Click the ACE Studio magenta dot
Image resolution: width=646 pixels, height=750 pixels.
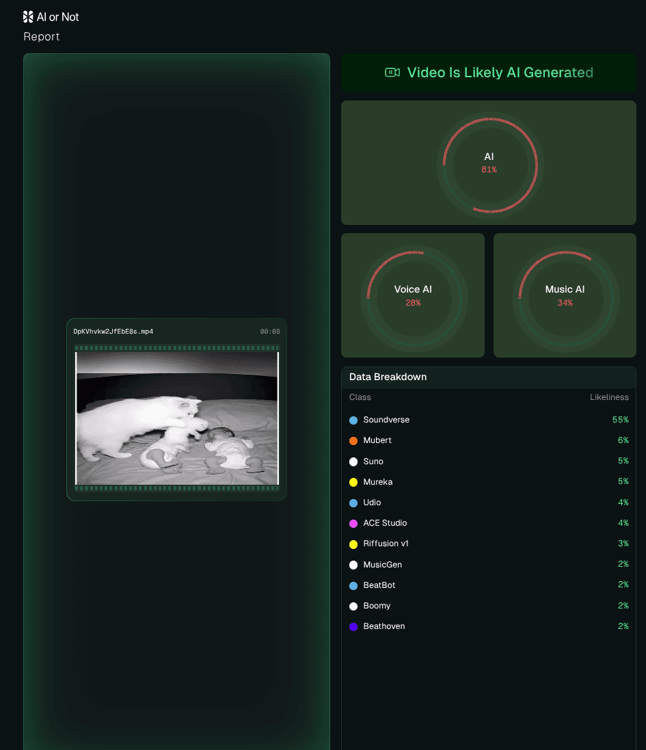(x=353, y=523)
